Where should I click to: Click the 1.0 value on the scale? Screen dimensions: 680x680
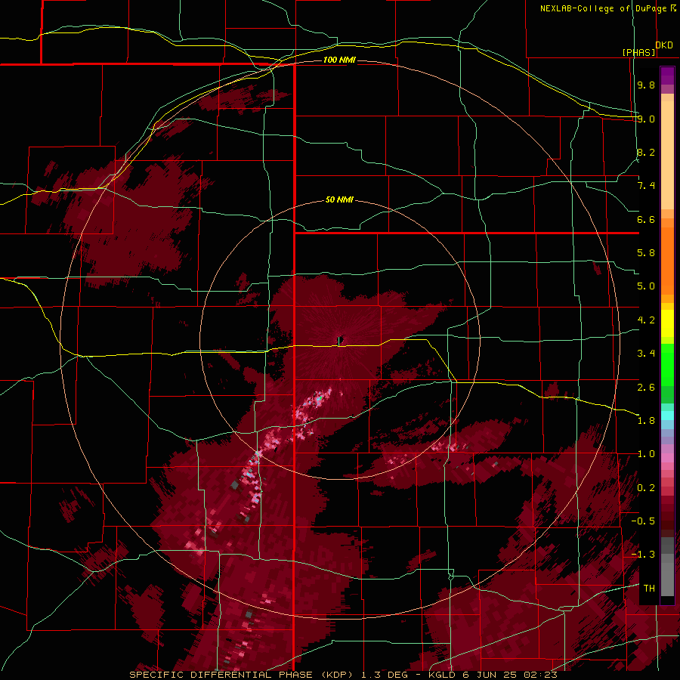coord(646,454)
